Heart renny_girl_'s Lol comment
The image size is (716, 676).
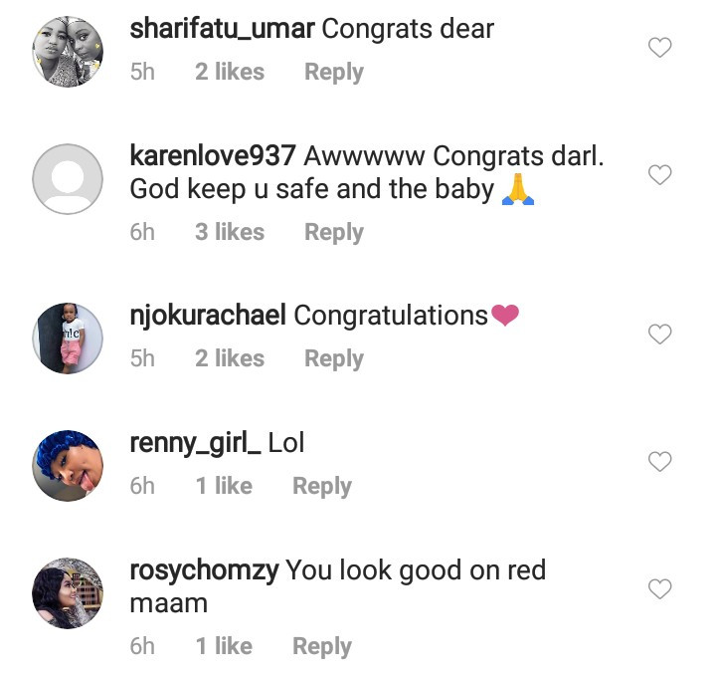[659, 462]
